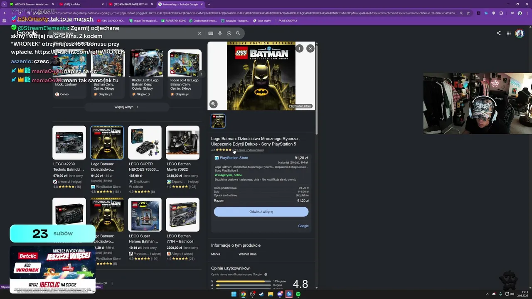The image size is (532, 299).
Task: Open the Windows Start menu
Action: coord(234,294)
